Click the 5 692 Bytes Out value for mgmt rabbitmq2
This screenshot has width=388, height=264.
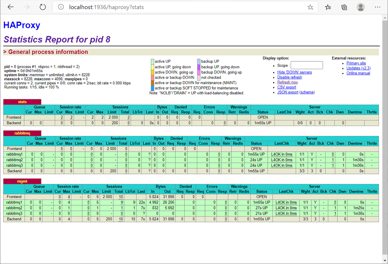pos(169,208)
